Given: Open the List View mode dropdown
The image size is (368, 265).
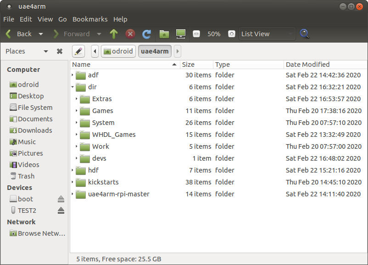Looking at the screenshot, I should click(267, 34).
